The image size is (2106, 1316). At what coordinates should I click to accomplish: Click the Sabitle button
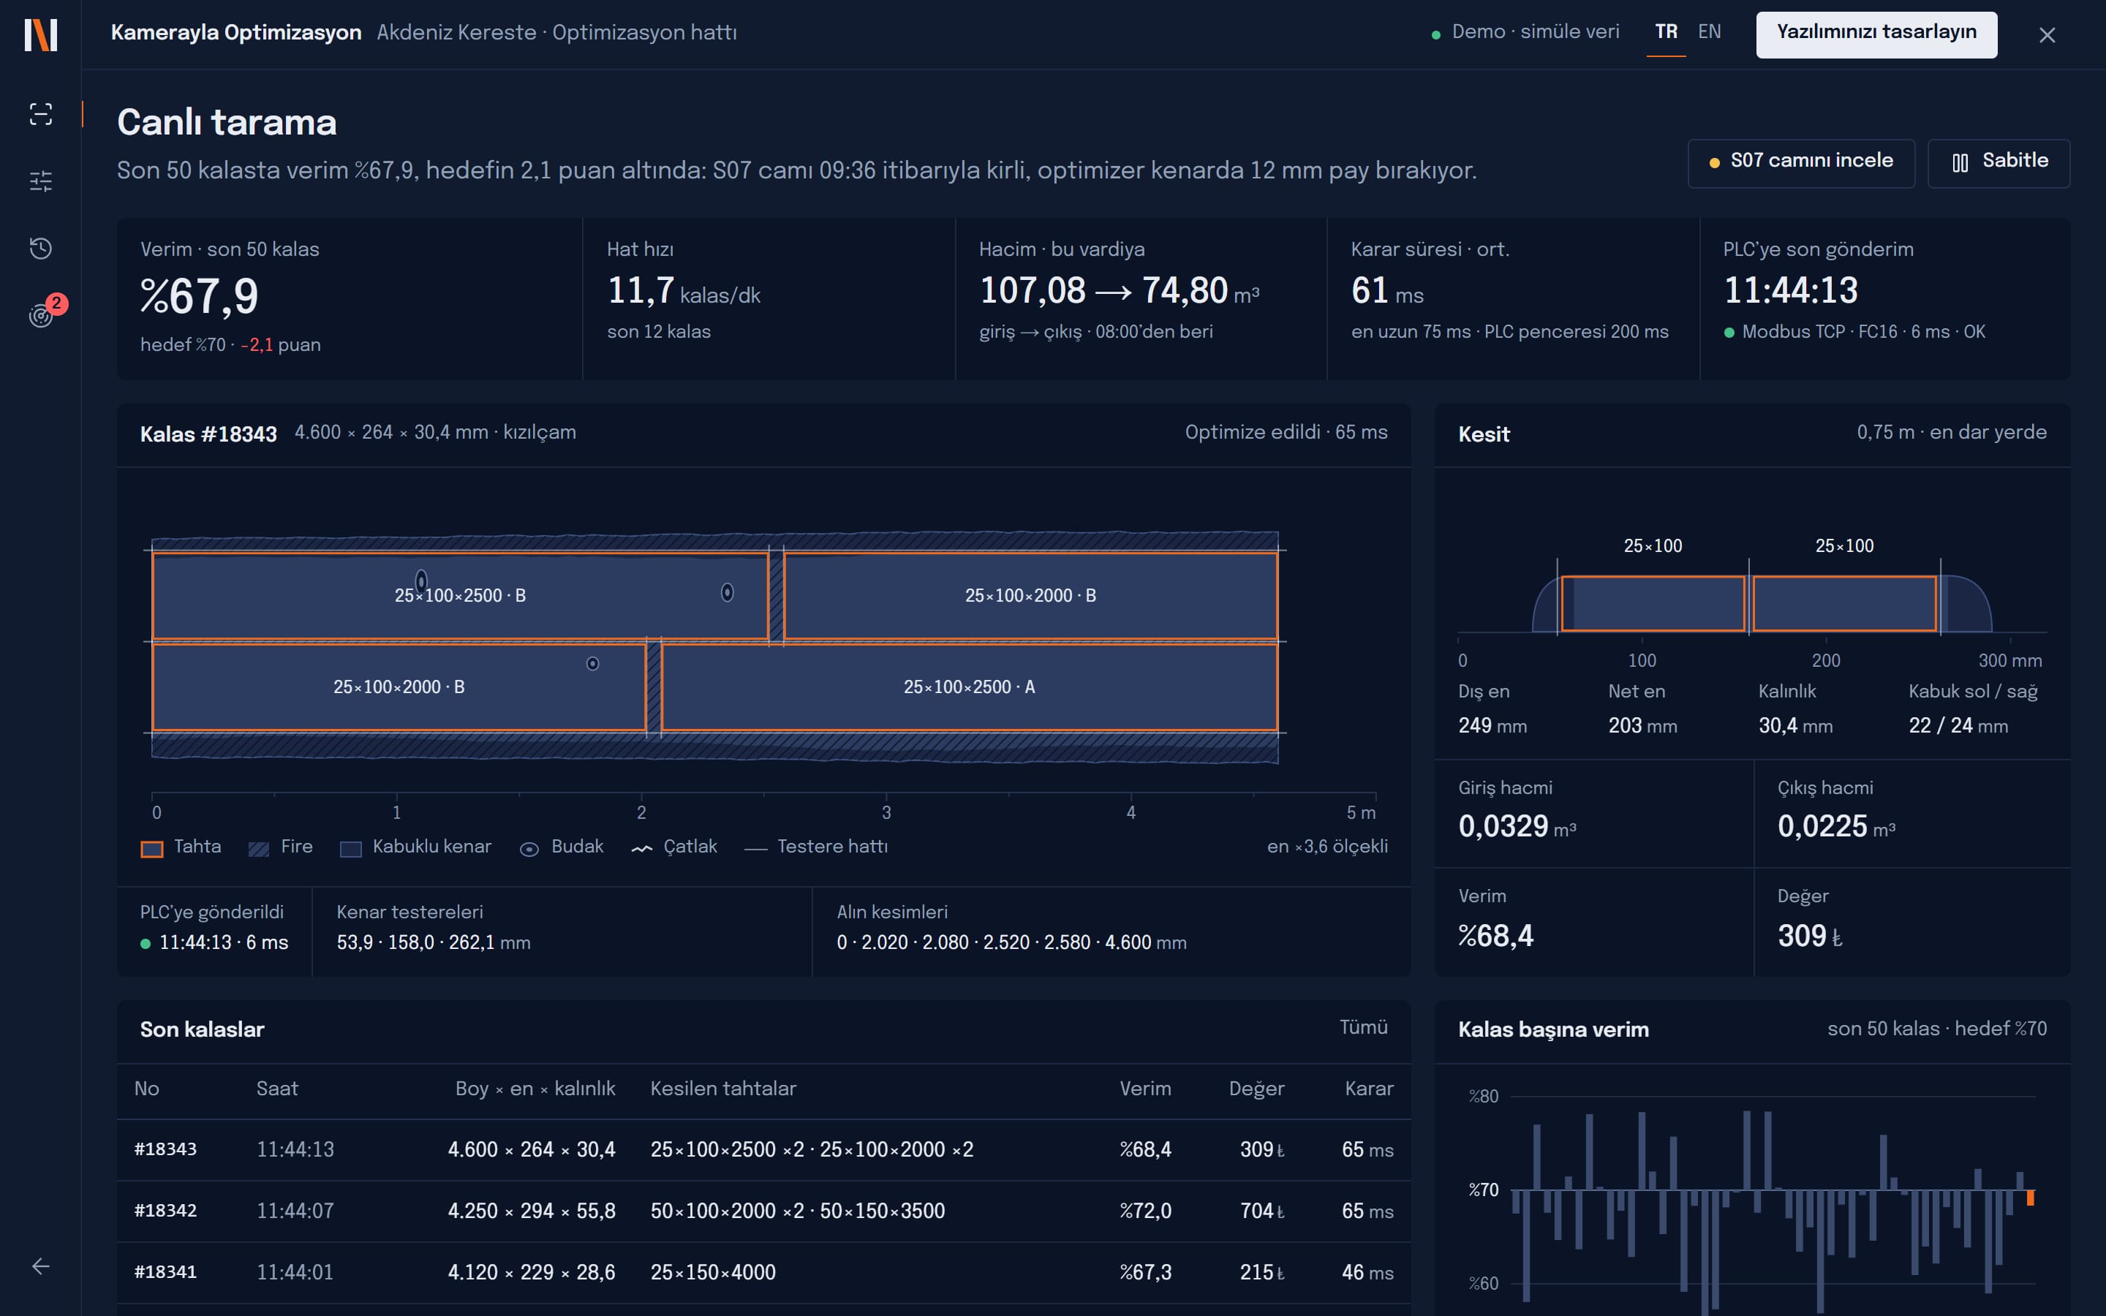click(x=1998, y=163)
